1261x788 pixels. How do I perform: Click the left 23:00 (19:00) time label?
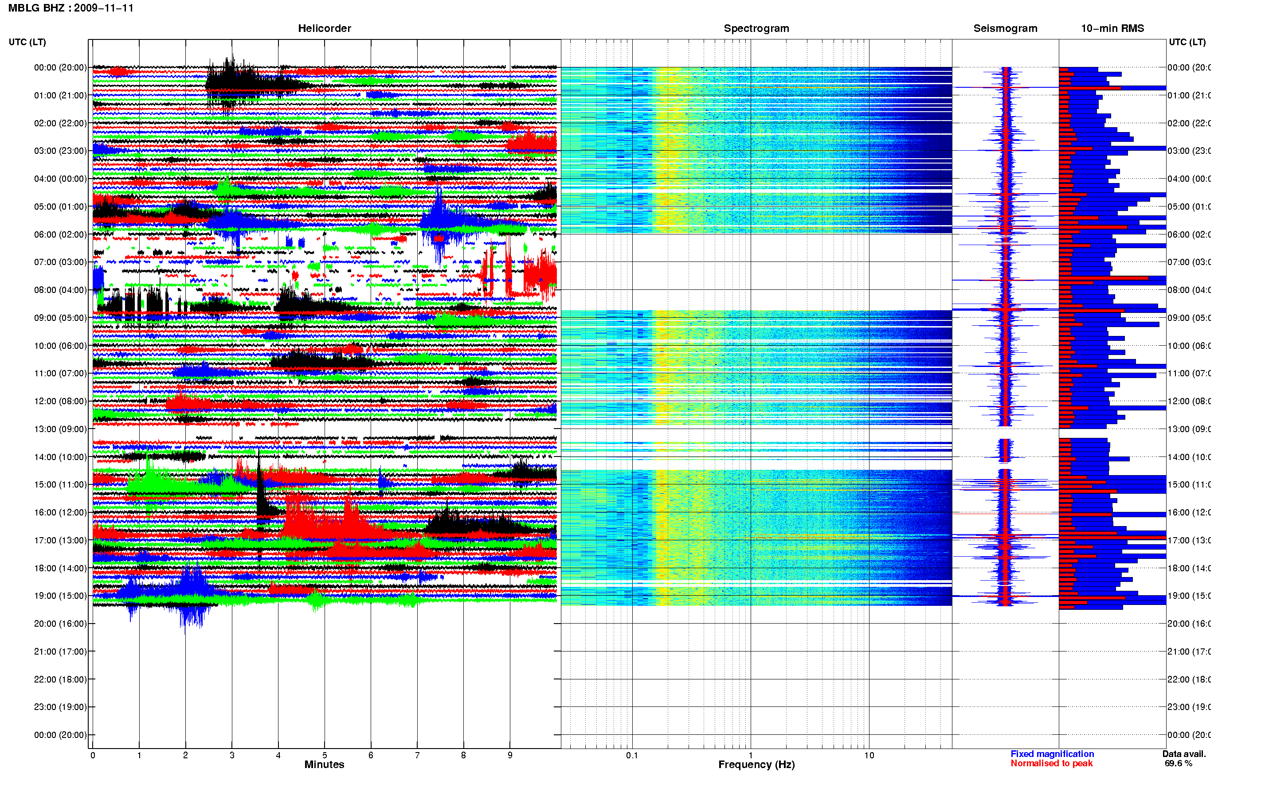coord(60,707)
